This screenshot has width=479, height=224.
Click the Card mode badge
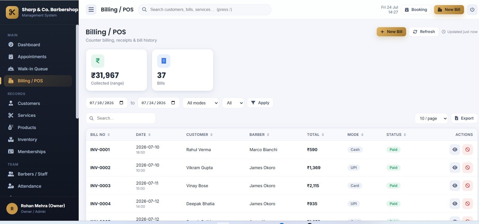355,186
